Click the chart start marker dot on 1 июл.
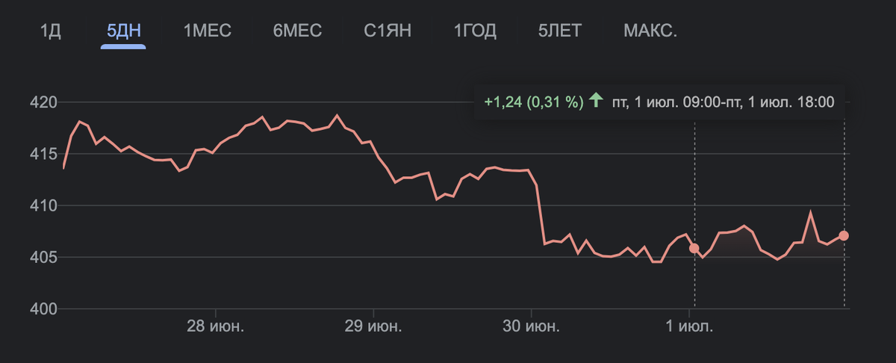Image resolution: width=896 pixels, height=363 pixels. (x=694, y=248)
